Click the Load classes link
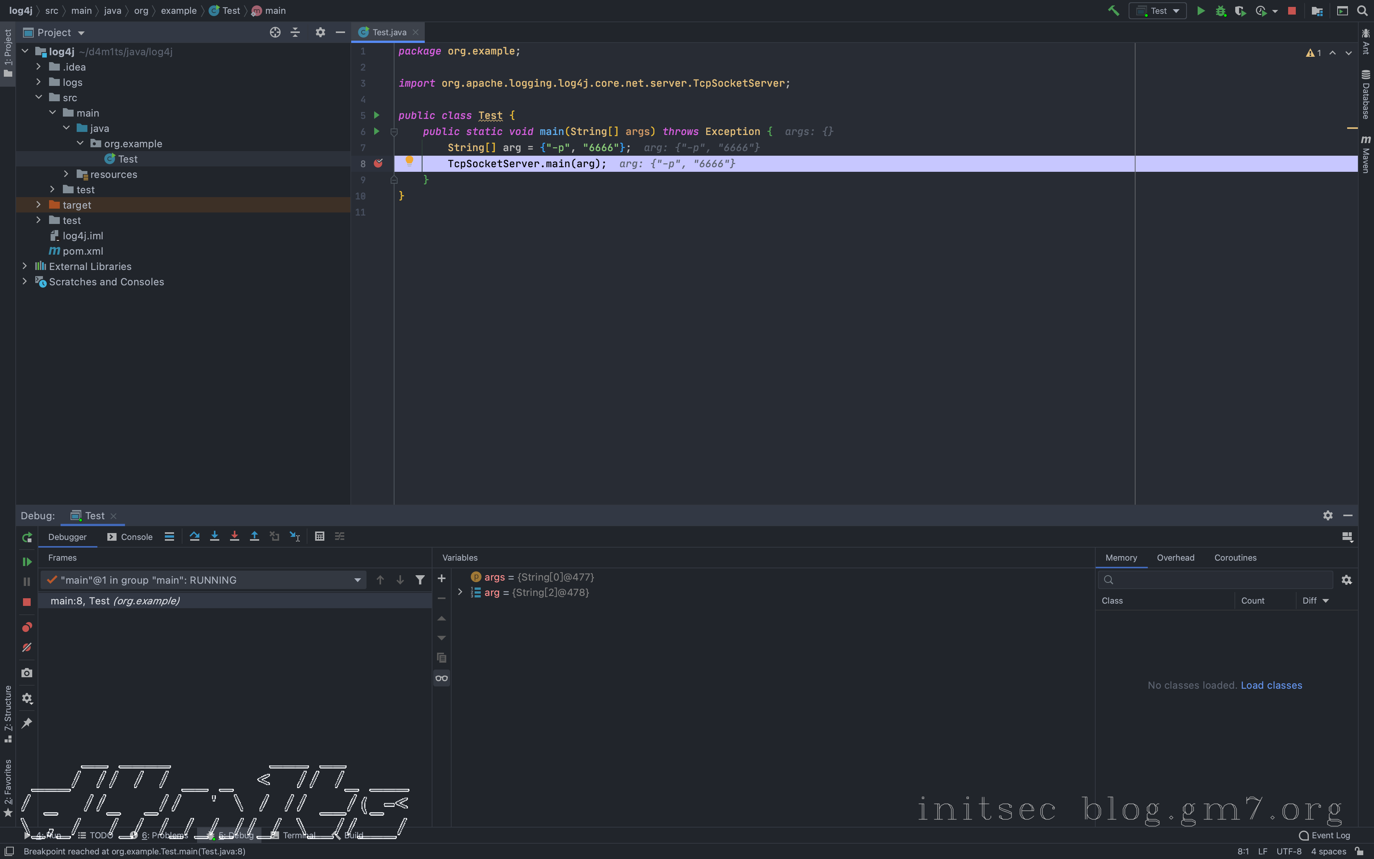This screenshot has height=859, width=1374. pyautogui.click(x=1271, y=685)
